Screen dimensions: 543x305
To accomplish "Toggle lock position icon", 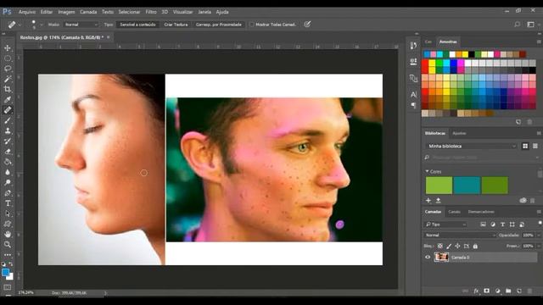I will [x=457, y=246].
